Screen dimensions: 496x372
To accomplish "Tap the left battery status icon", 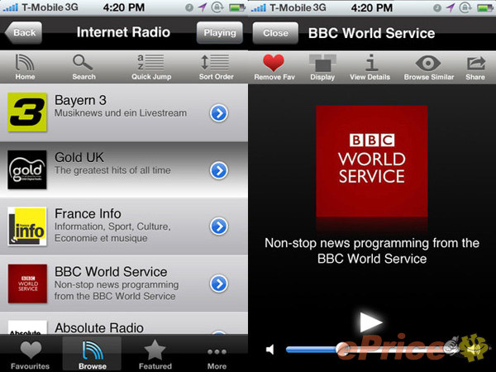I will (237, 7).
